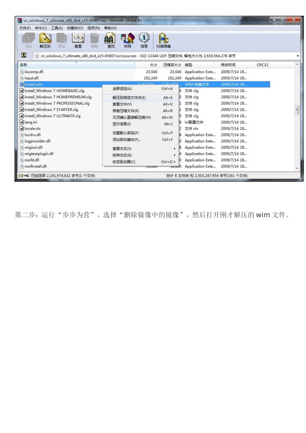Image resolution: width=306 pixels, height=433 pixels.
Task: Click the file list scrollbar down arrow
Action: [x=297, y=168]
